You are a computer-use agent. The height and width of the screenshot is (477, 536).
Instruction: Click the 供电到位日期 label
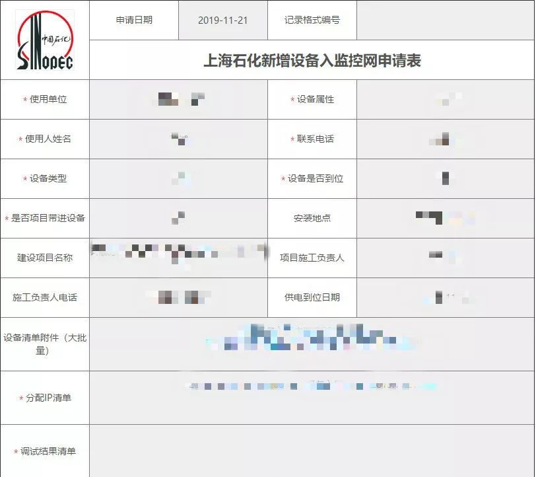coord(312,298)
